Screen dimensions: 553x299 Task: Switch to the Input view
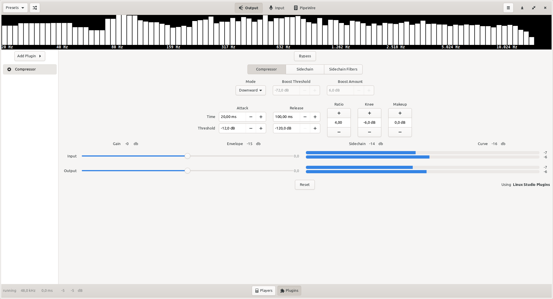tap(276, 8)
